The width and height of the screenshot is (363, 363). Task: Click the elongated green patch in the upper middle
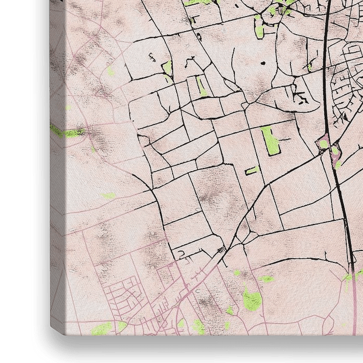coord(201,86)
